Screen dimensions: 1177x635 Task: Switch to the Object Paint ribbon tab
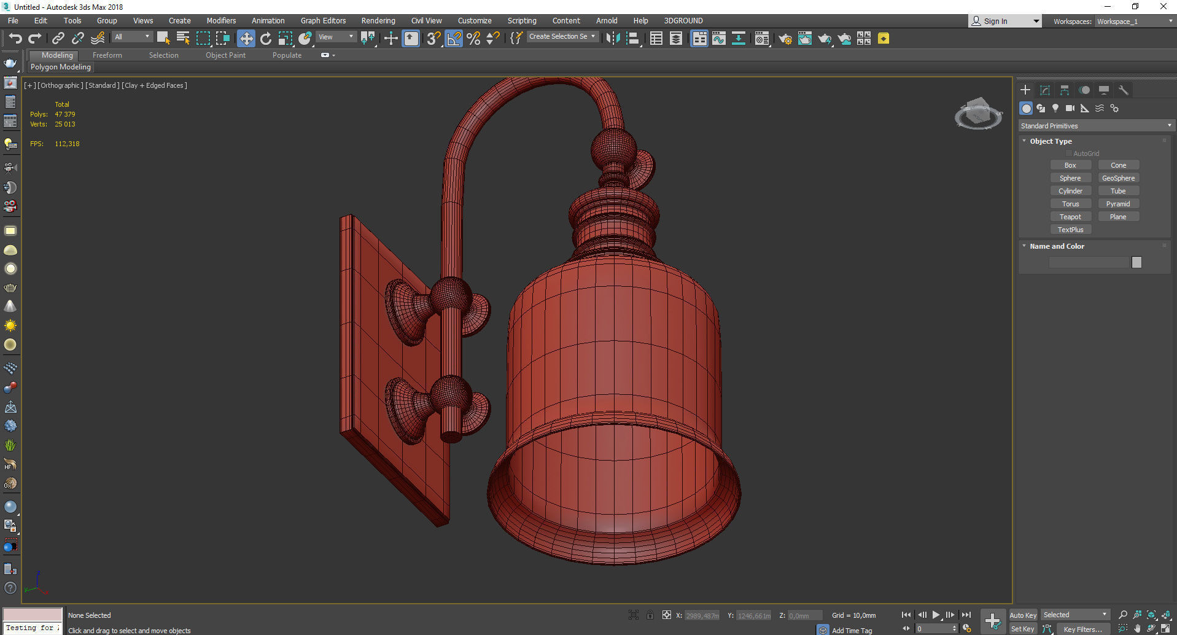tap(225, 55)
